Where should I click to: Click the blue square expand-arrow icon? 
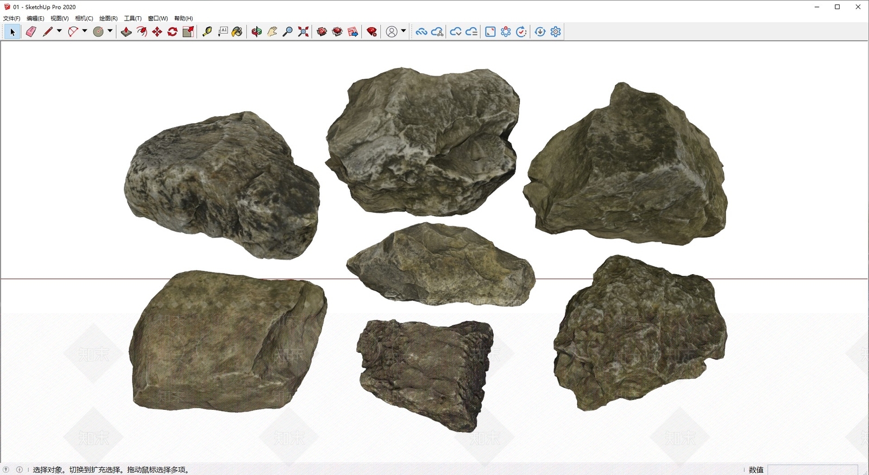tap(490, 32)
